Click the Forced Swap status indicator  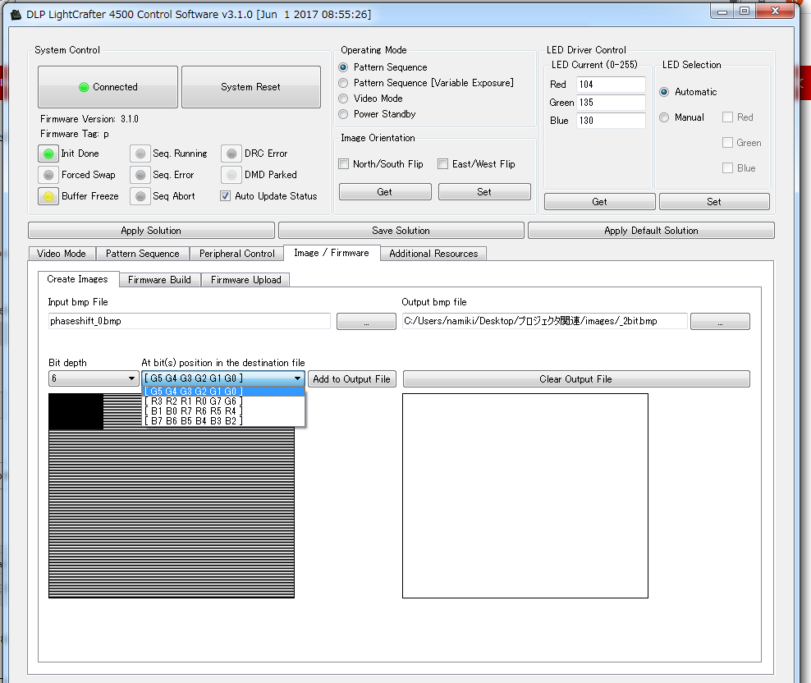48,175
